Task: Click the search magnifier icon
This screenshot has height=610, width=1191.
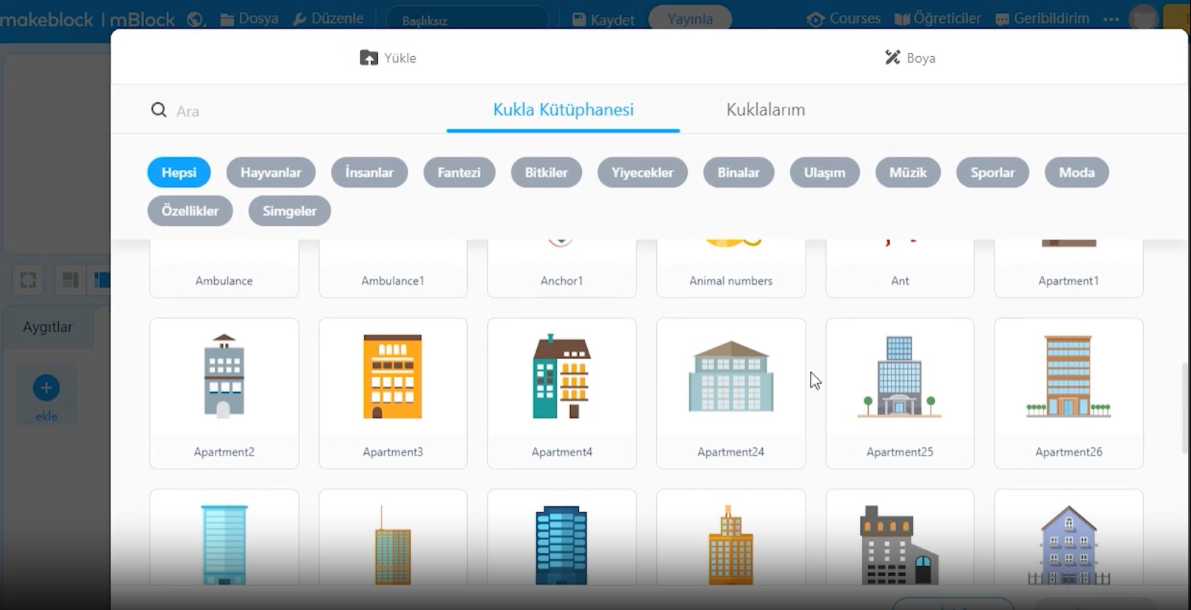Action: click(159, 110)
